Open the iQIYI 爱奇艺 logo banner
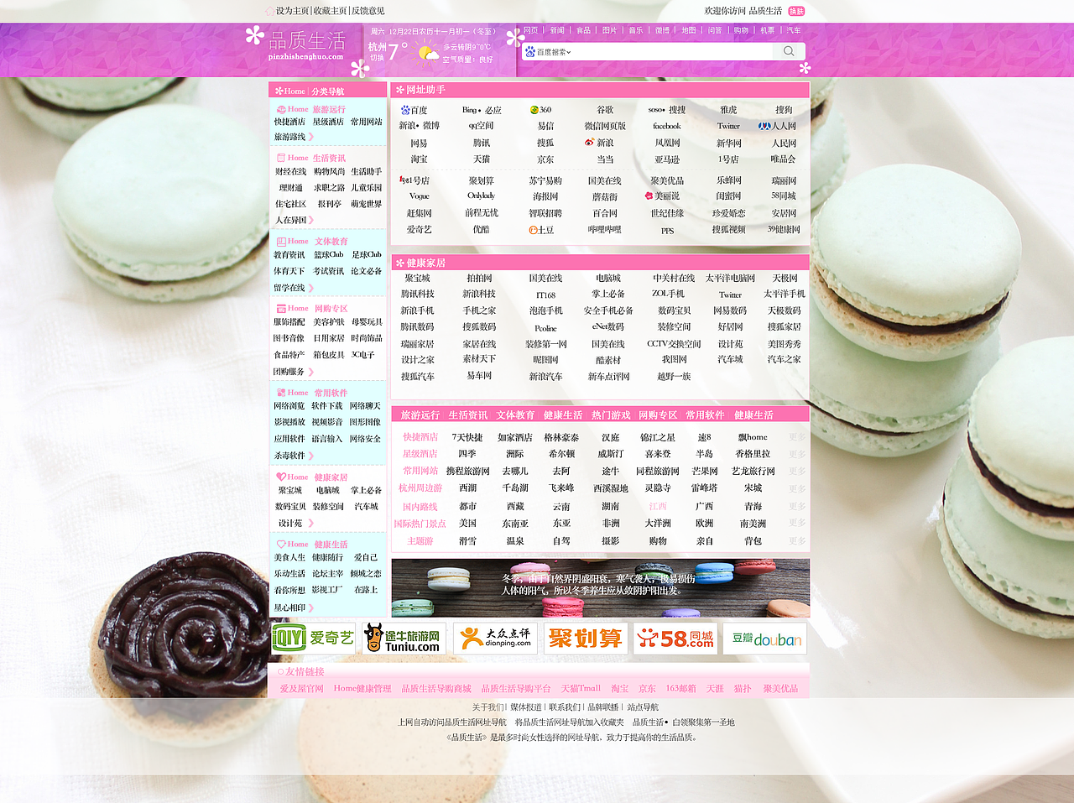 [x=313, y=639]
